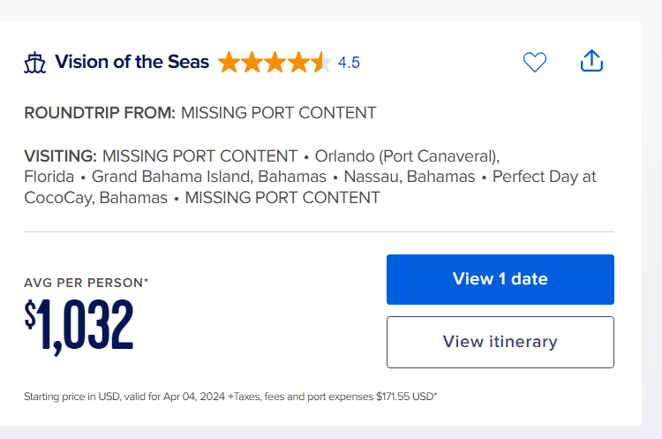The width and height of the screenshot is (662, 439).
Task: Click the View 1 date button
Action: point(500,279)
